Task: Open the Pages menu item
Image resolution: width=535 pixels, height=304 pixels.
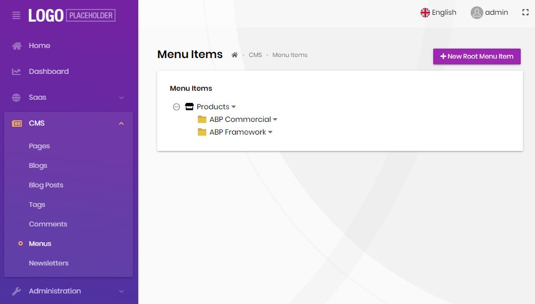Action: pos(40,146)
